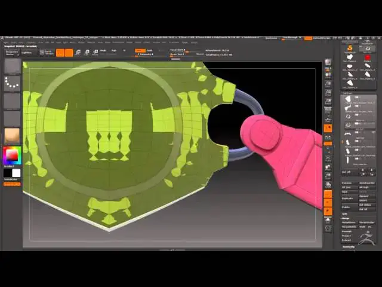Select the Move transform icon
Viewport: 382px width, 287px height.
tap(78, 53)
